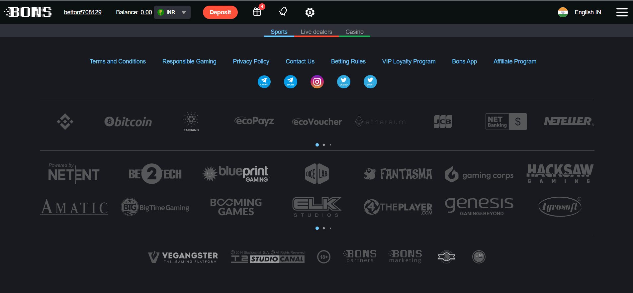The height and width of the screenshot is (293, 633).
Task: Open the Twitter Casino account icon
Action: 343,81
